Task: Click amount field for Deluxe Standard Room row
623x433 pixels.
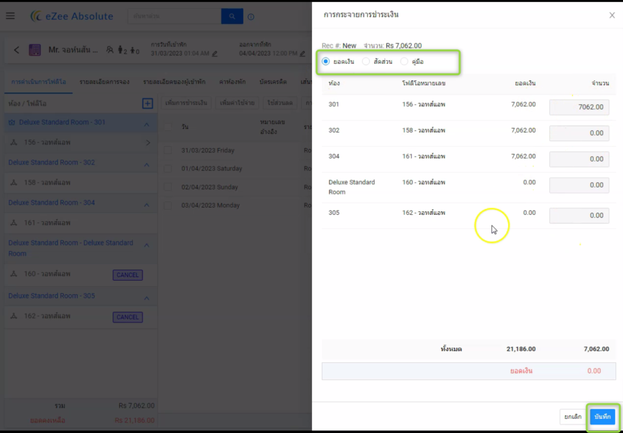Action: tap(579, 185)
